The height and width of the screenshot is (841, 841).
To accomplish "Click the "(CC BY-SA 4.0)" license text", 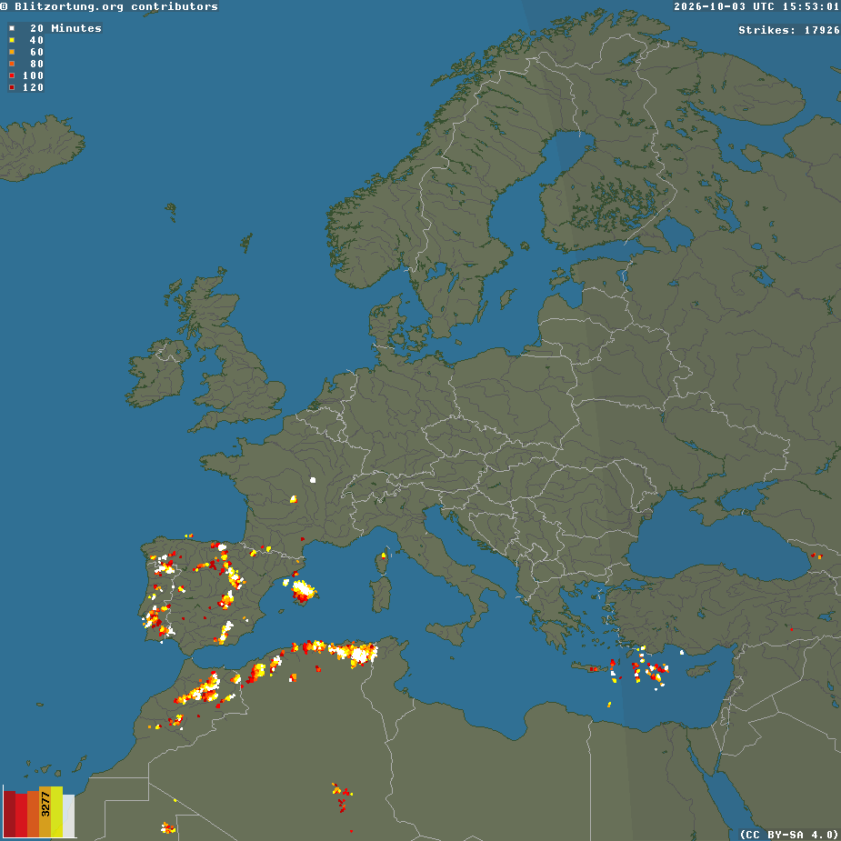I will 790,835.
